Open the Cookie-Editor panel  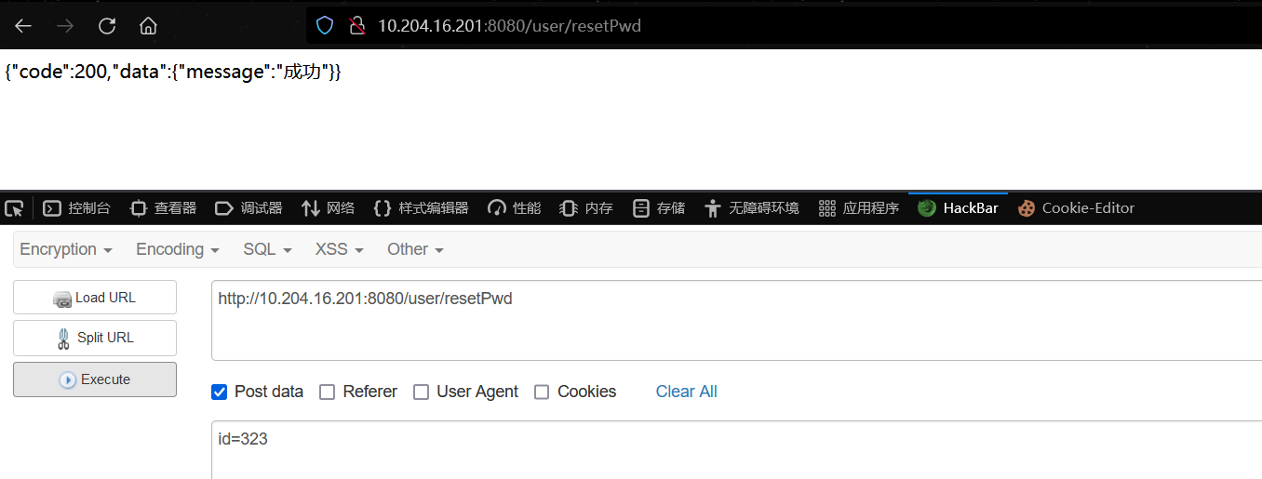[1076, 208]
